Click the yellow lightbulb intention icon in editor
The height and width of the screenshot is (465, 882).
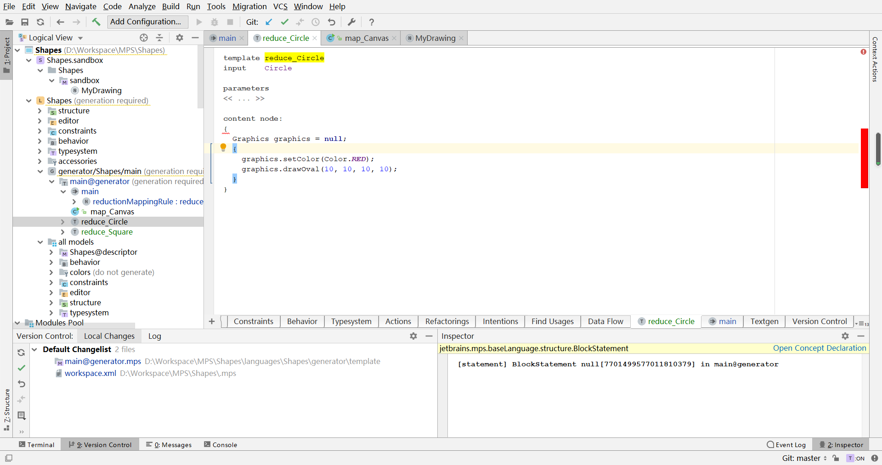[x=223, y=147]
